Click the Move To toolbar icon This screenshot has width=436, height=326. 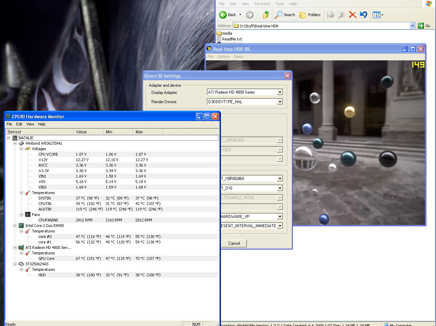331,15
